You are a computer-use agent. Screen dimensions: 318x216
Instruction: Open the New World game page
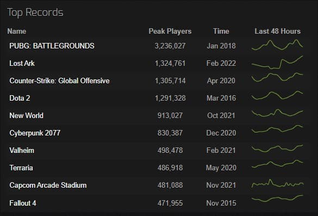pyautogui.click(x=27, y=115)
